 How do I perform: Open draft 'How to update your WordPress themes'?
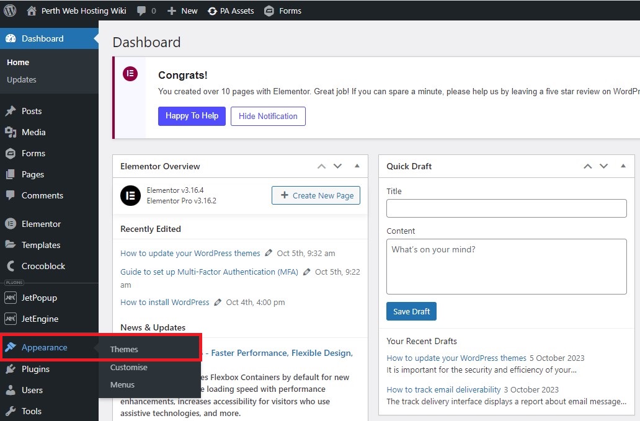(456, 358)
